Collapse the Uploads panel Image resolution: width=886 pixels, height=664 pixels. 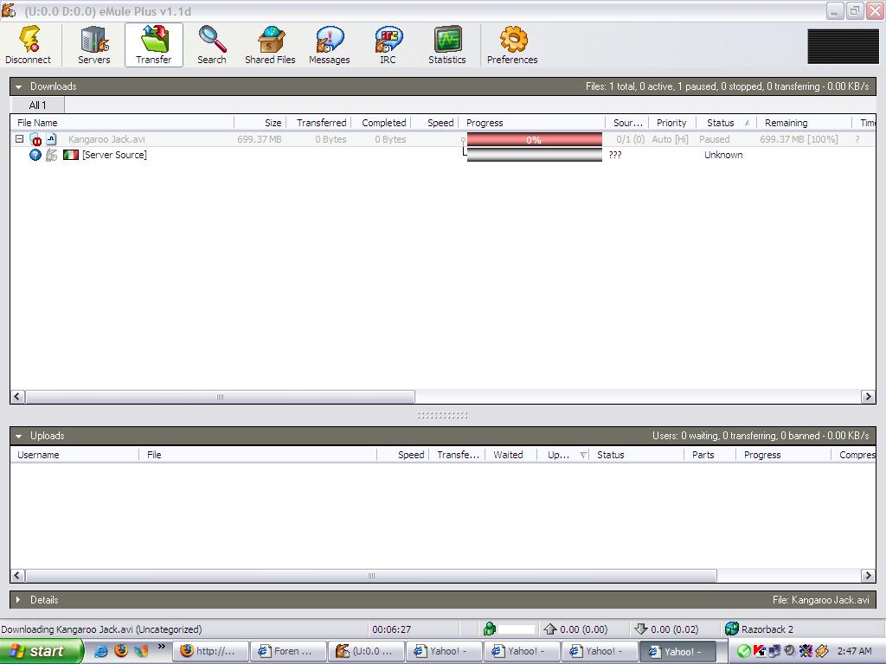pos(19,436)
